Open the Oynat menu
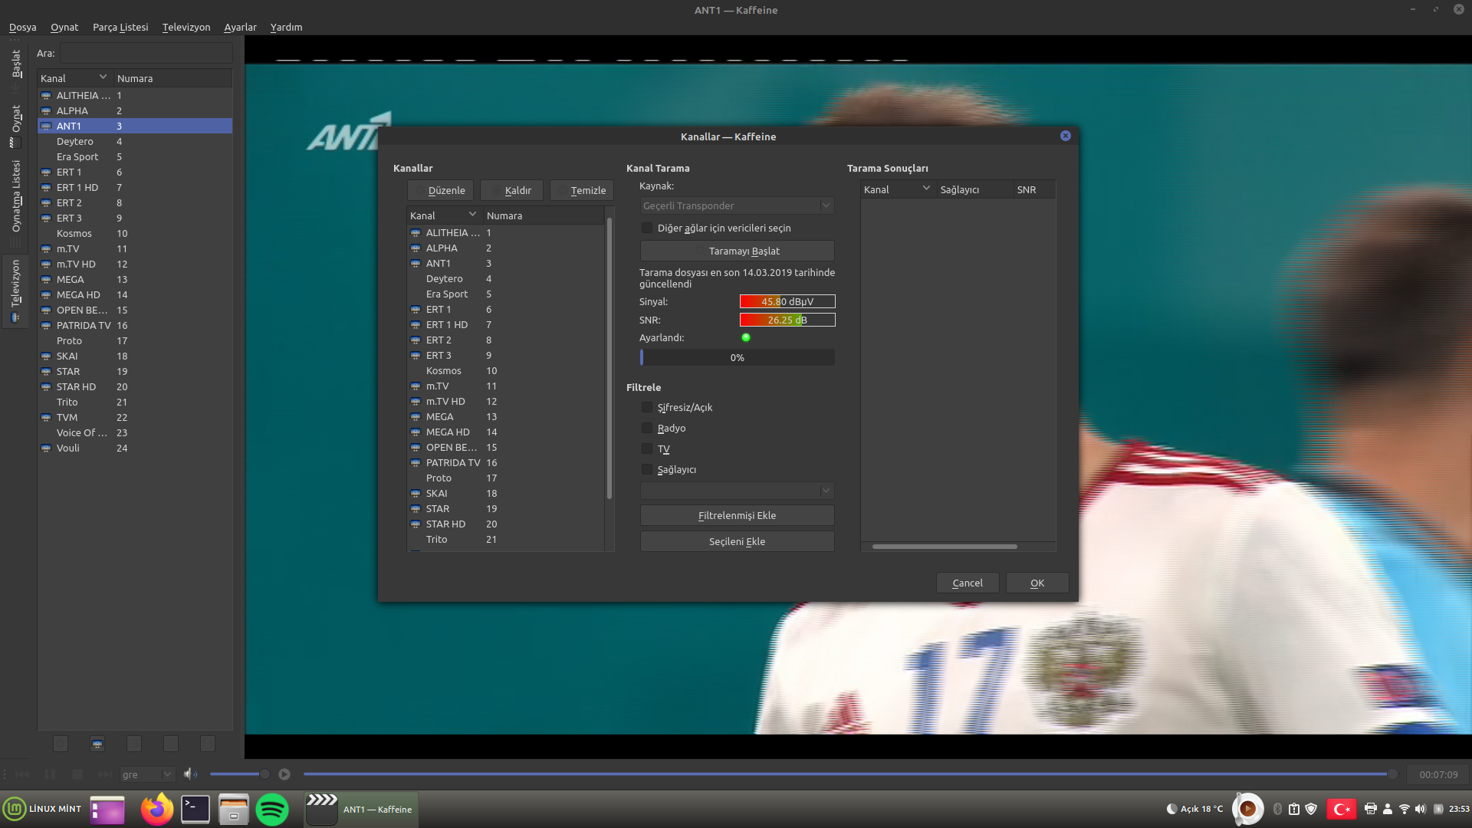Screen dimensions: 1472x828 pyautogui.click(x=64, y=27)
